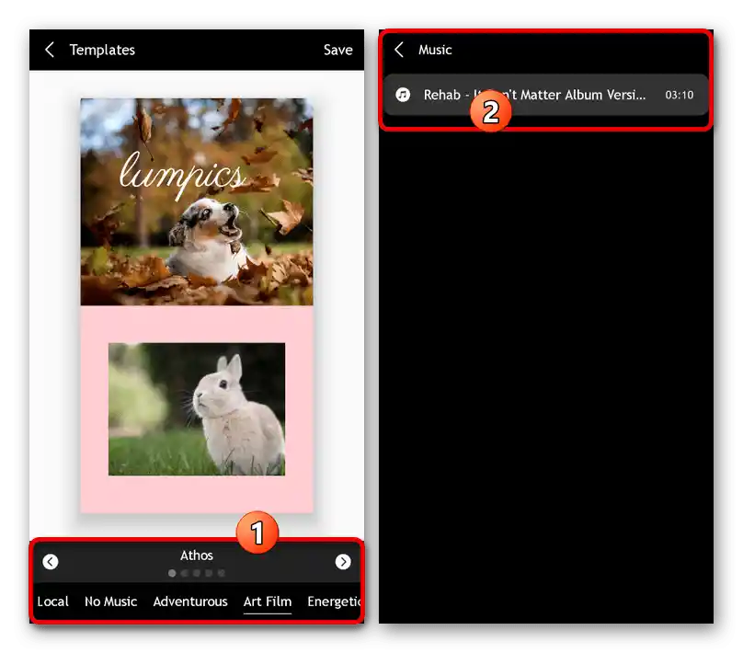Screen dimensions: 743x653
Task: Click the Templates screen title
Action: coord(102,50)
